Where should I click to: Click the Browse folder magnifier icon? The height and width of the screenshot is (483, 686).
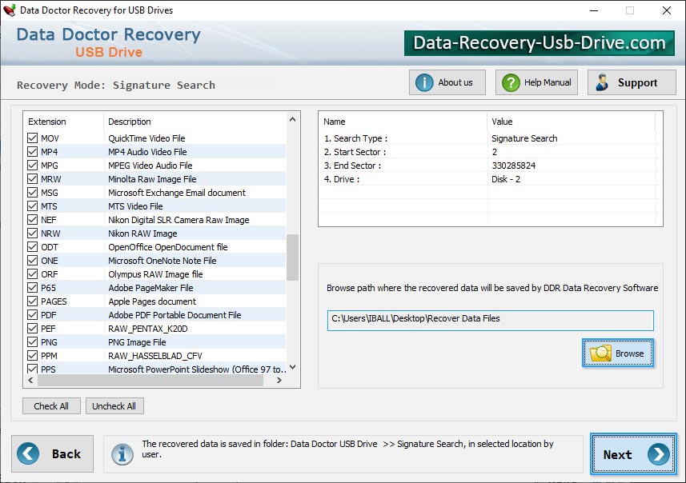click(x=600, y=353)
